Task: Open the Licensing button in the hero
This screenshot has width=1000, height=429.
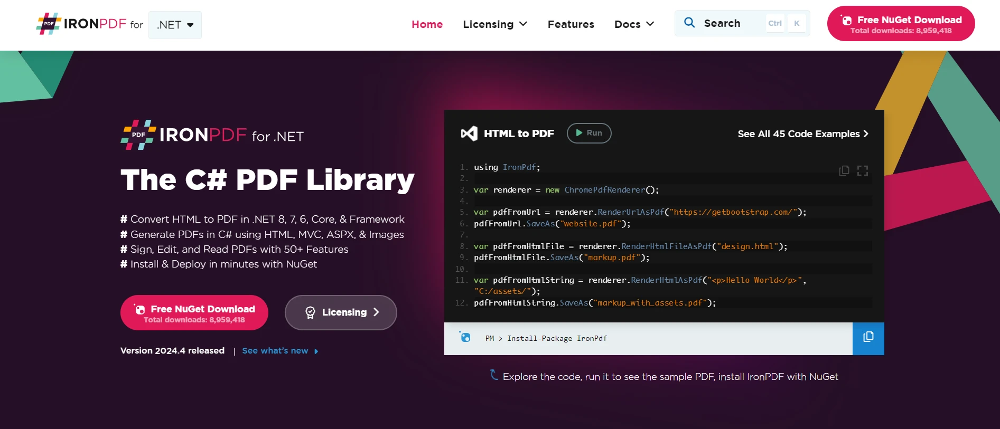Action: [341, 312]
